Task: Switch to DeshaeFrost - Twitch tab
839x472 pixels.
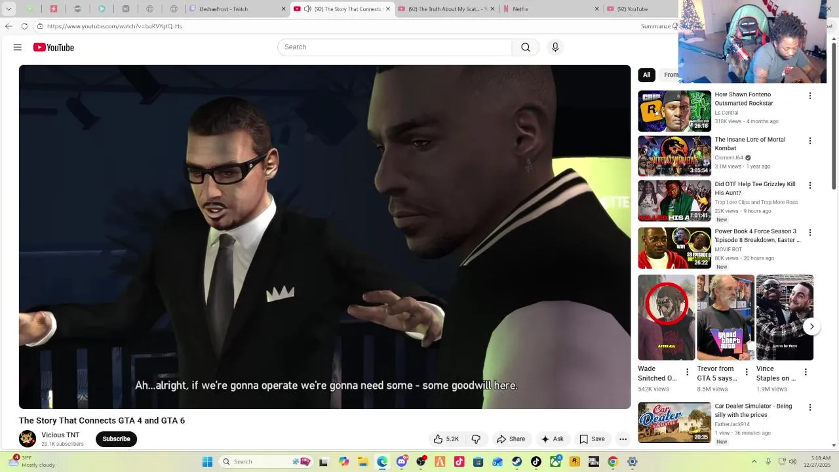Action: pyautogui.click(x=236, y=9)
